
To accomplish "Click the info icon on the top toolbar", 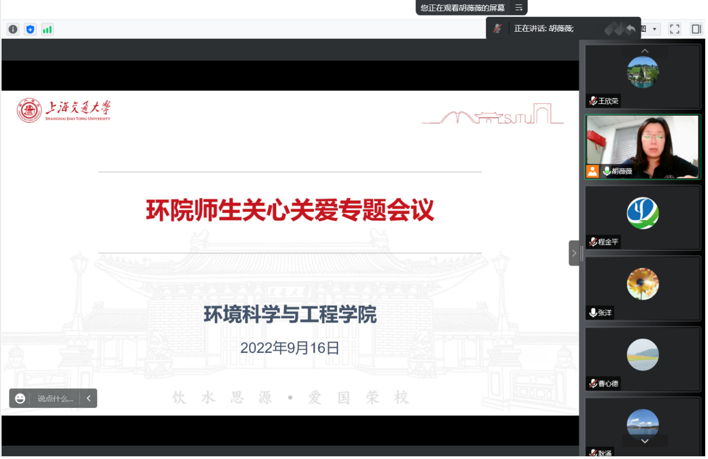I will click(12, 29).
